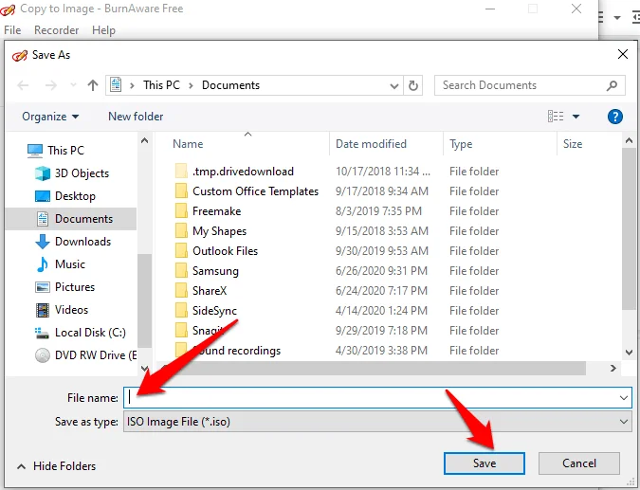Image resolution: width=640 pixels, height=490 pixels.
Task: Select the .tmp.drivedownload folder
Action: [x=243, y=172]
